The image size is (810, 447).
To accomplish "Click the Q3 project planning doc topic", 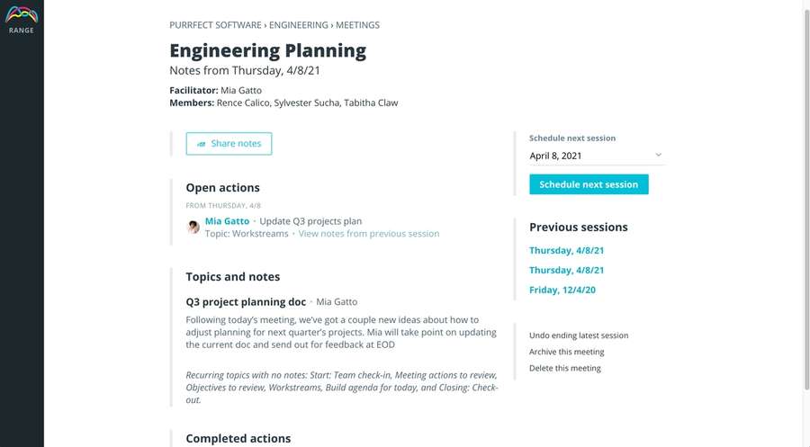I will (x=246, y=302).
